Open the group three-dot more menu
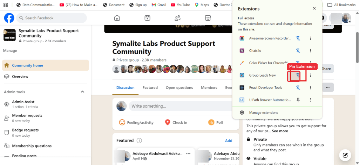 328,87
